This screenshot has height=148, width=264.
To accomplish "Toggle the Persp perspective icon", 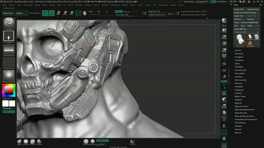I will click(224, 56).
